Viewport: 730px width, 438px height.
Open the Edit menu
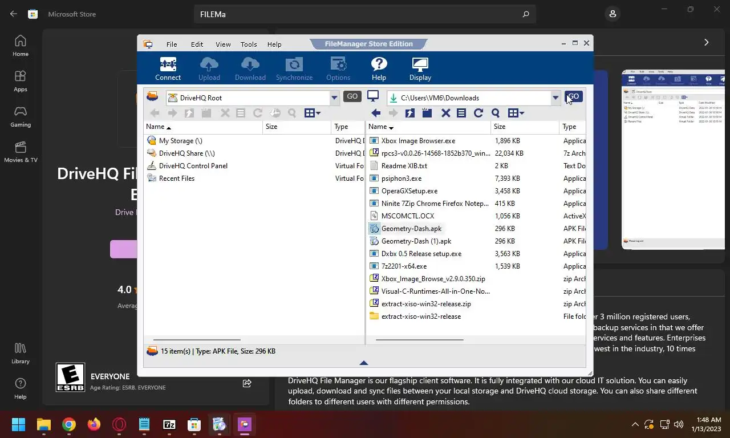pos(197,44)
